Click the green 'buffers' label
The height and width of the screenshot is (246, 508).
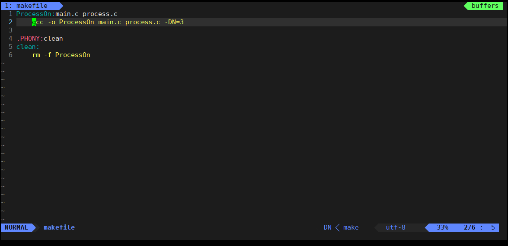coord(484,6)
